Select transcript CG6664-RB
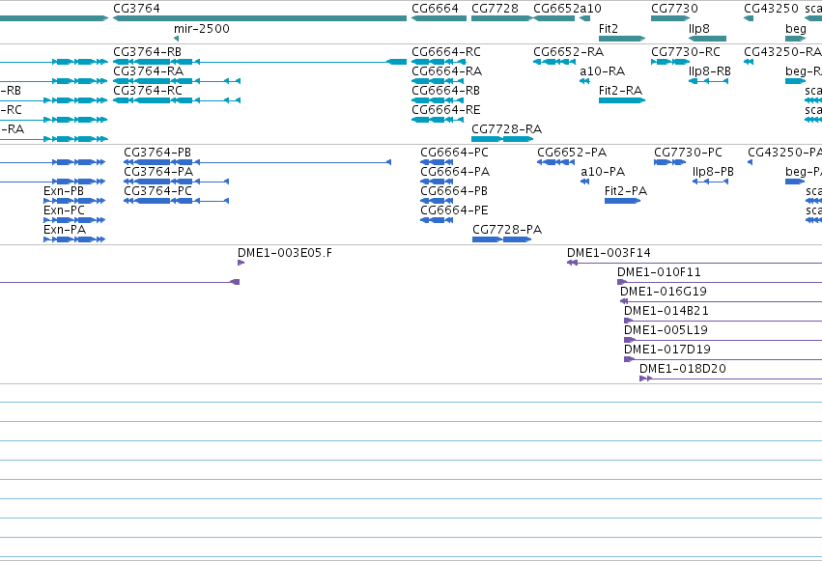This screenshot has width=822, height=561. [x=438, y=100]
